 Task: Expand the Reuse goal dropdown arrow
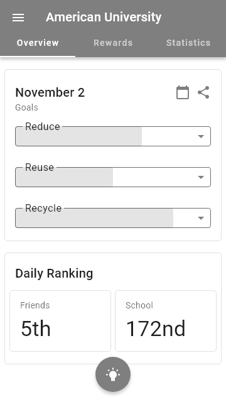point(201,177)
